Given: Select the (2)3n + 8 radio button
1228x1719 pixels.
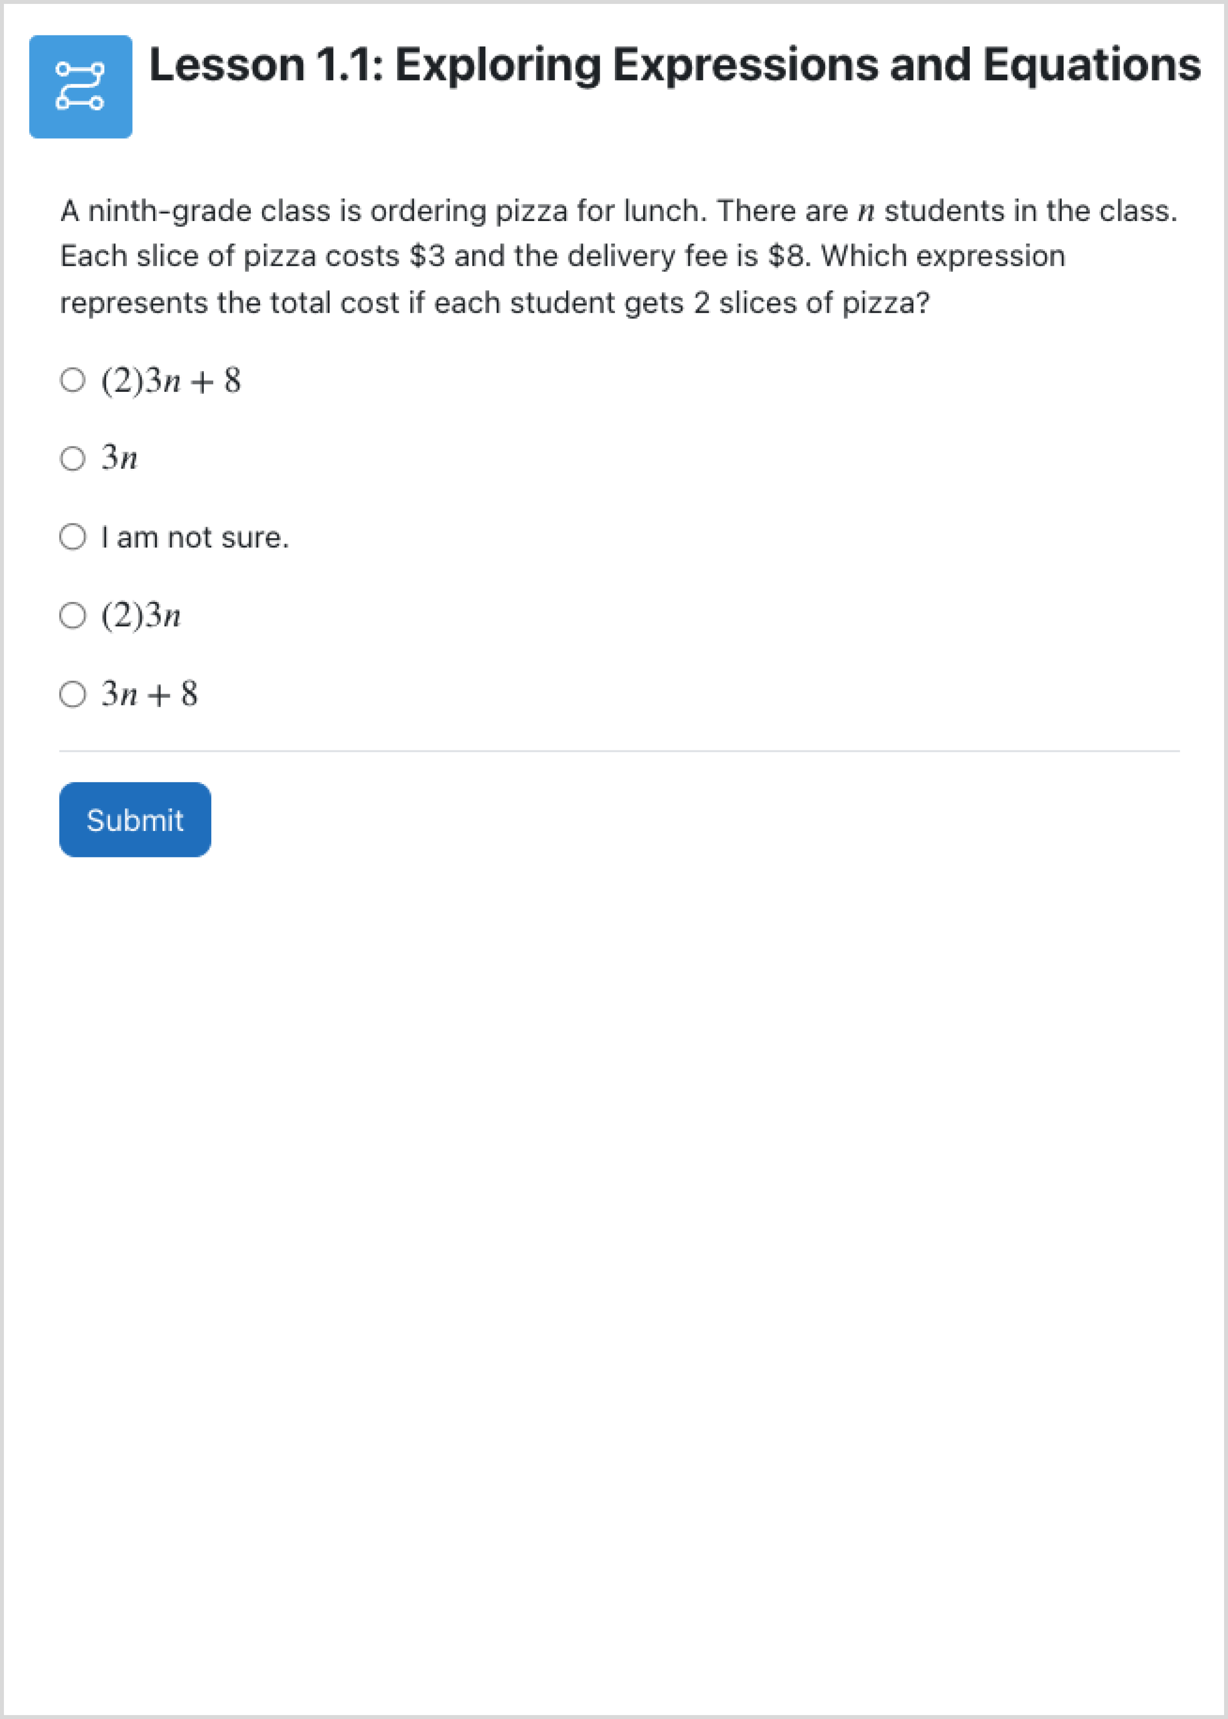Looking at the screenshot, I should click(73, 379).
